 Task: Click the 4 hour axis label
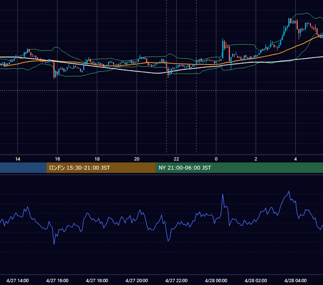point(295,159)
